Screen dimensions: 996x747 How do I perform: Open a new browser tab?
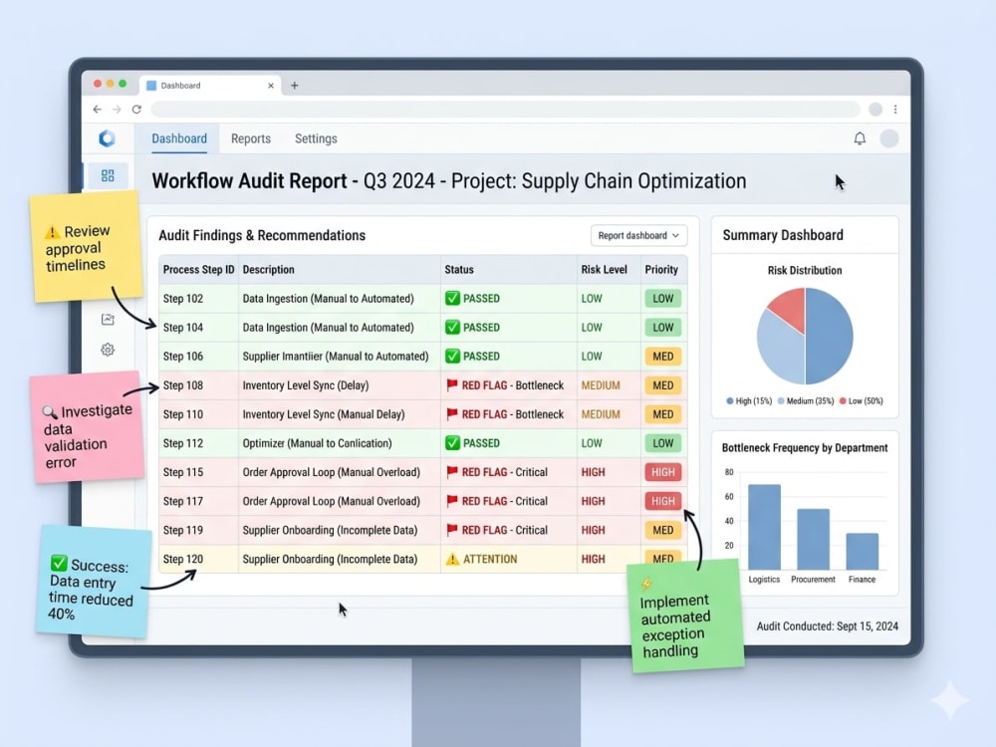(295, 85)
